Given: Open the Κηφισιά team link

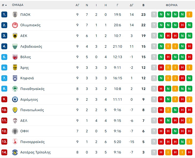Looking at the screenshot, I should coord(27,78).
